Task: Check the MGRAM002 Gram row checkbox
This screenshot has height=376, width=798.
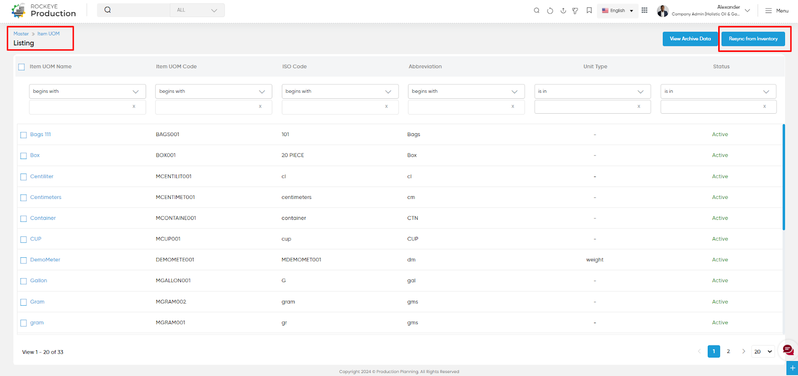Action: point(23,302)
